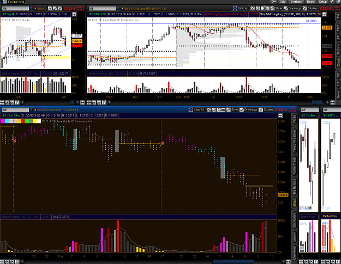Click the magenta swatch in the 30m chart legend
The width and height of the screenshot is (341, 264).
3,121
